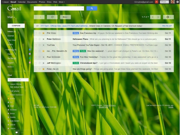This screenshot has height=135, width=180.
Task: Toggle importance marker on How are things going
Action: pos(43,69)
